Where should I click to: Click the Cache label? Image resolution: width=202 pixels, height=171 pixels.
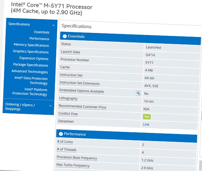[x=65, y=67]
